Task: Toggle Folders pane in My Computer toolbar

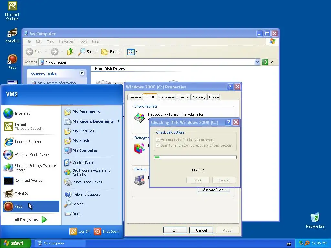Action: click(112, 52)
